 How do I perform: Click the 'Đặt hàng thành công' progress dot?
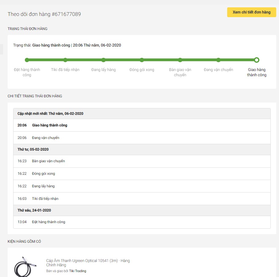point(27,60)
